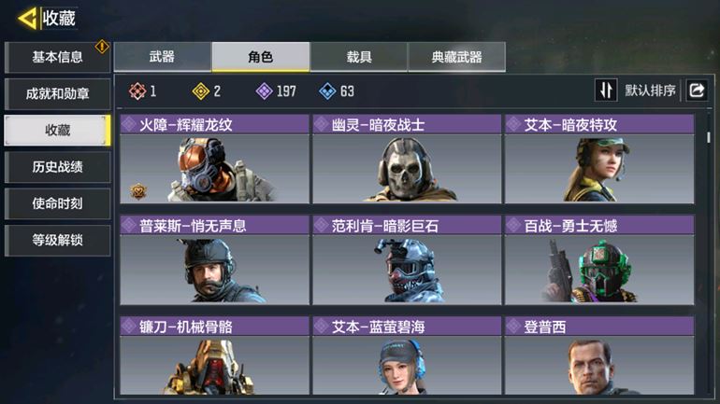Click the blue rare rarity icon
The width and height of the screenshot is (720, 404).
(x=327, y=91)
